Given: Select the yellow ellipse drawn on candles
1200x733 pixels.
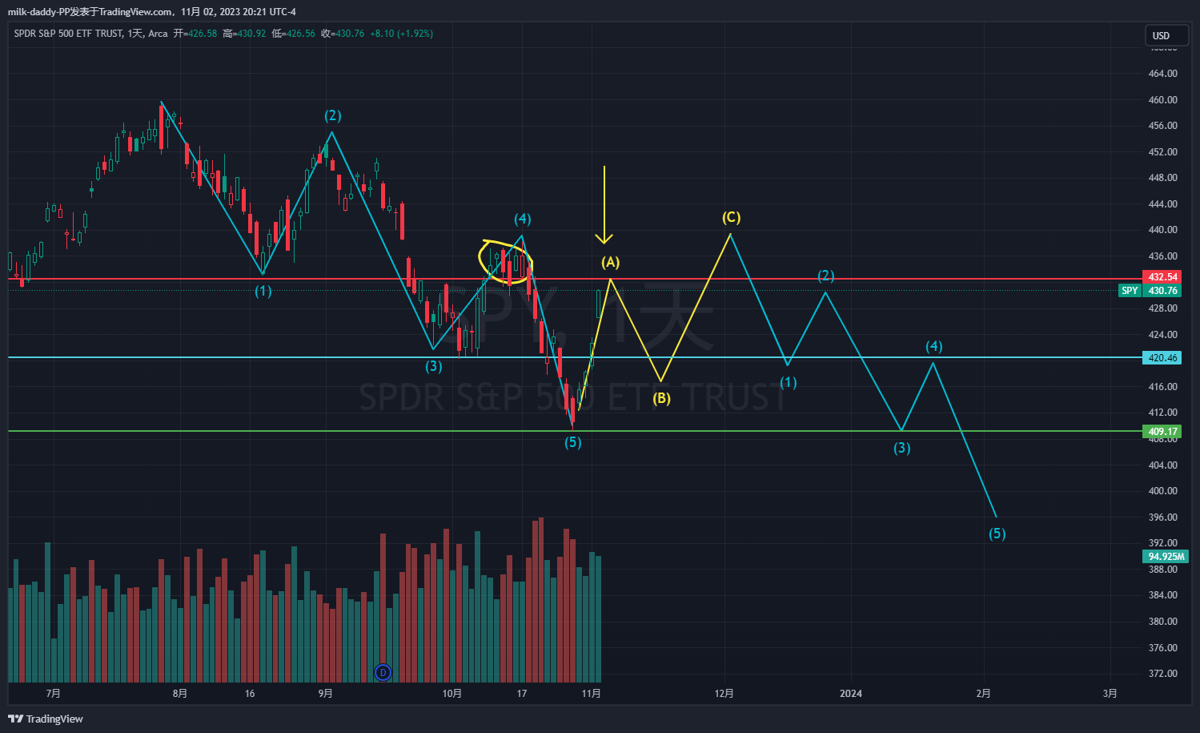Looking at the screenshot, I should click(x=505, y=262).
